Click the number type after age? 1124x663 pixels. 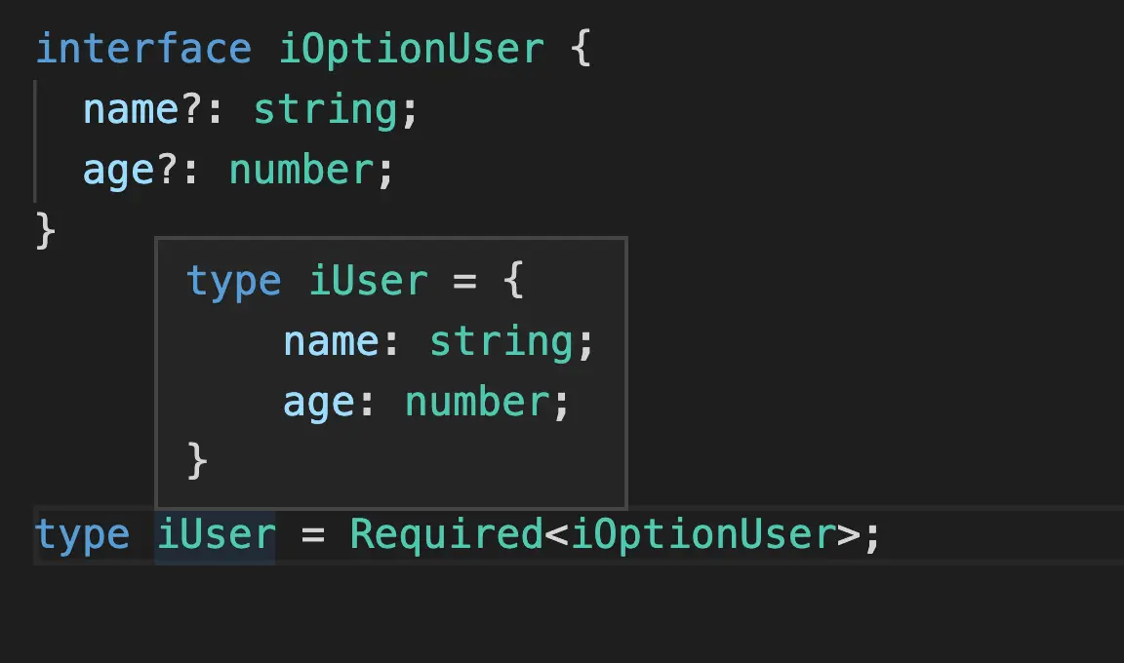click(x=301, y=170)
